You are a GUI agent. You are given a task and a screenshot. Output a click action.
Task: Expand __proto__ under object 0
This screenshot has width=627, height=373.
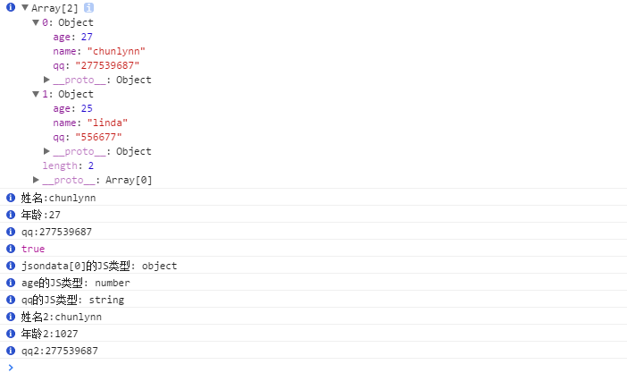pos(46,80)
